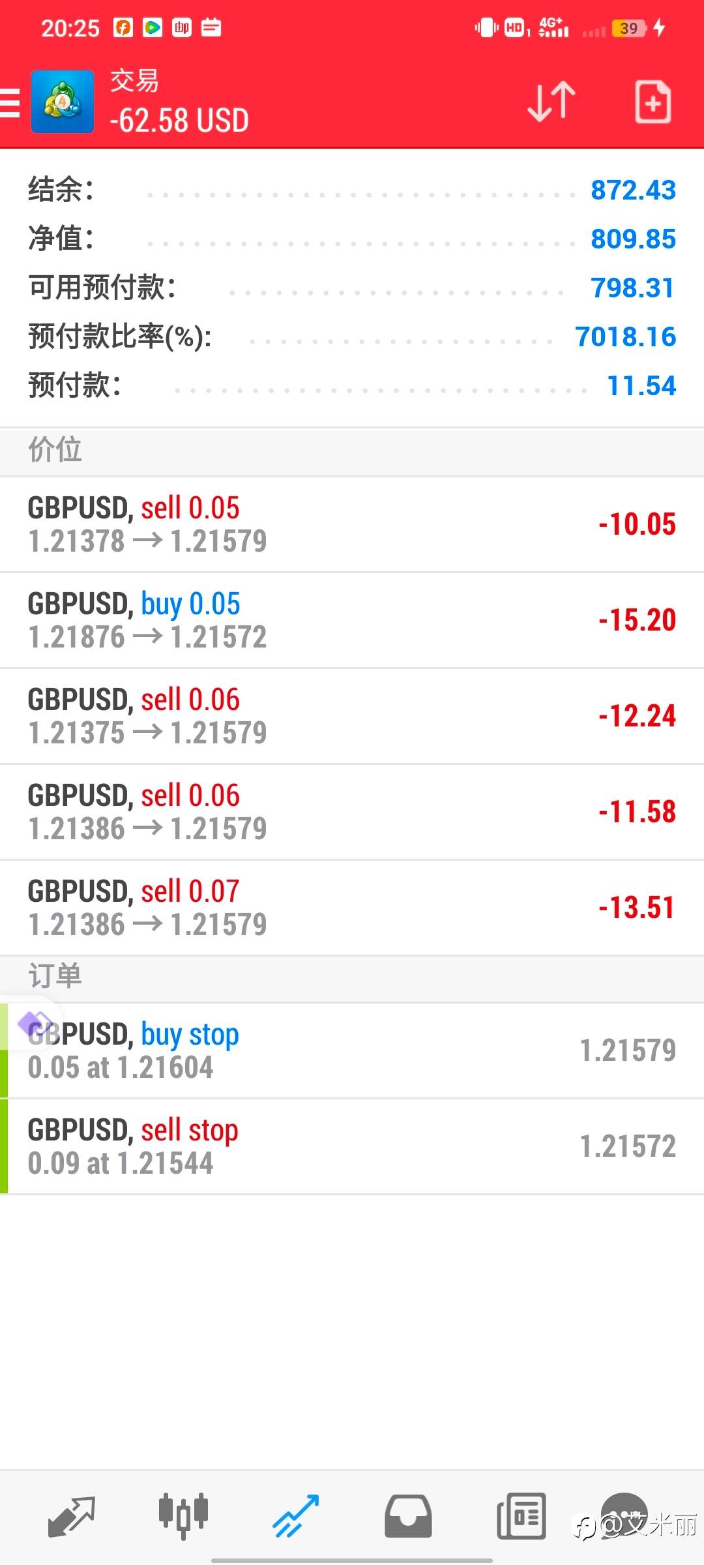Open GBPUSD sell 0.07 position
The image size is (704, 1565).
point(352,908)
